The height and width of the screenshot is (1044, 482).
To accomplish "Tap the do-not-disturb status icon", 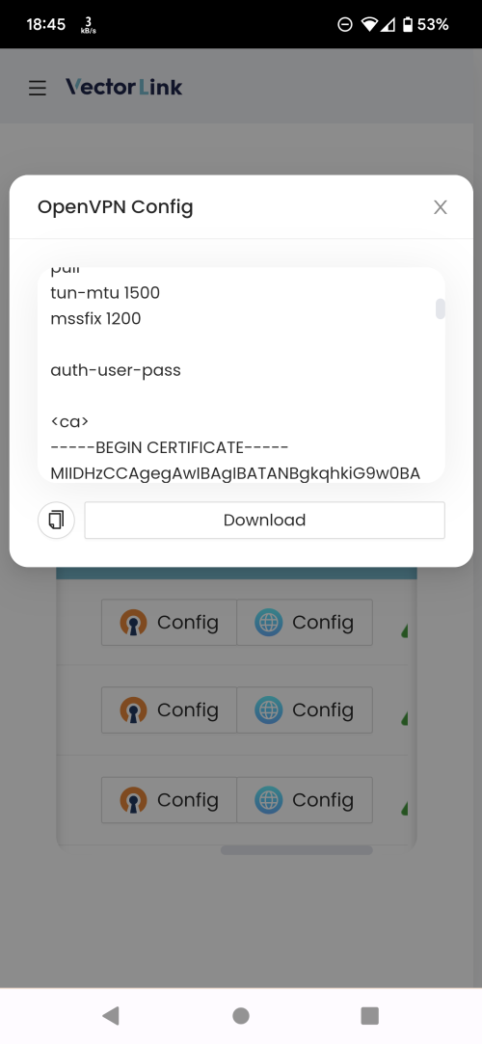I will pos(345,25).
